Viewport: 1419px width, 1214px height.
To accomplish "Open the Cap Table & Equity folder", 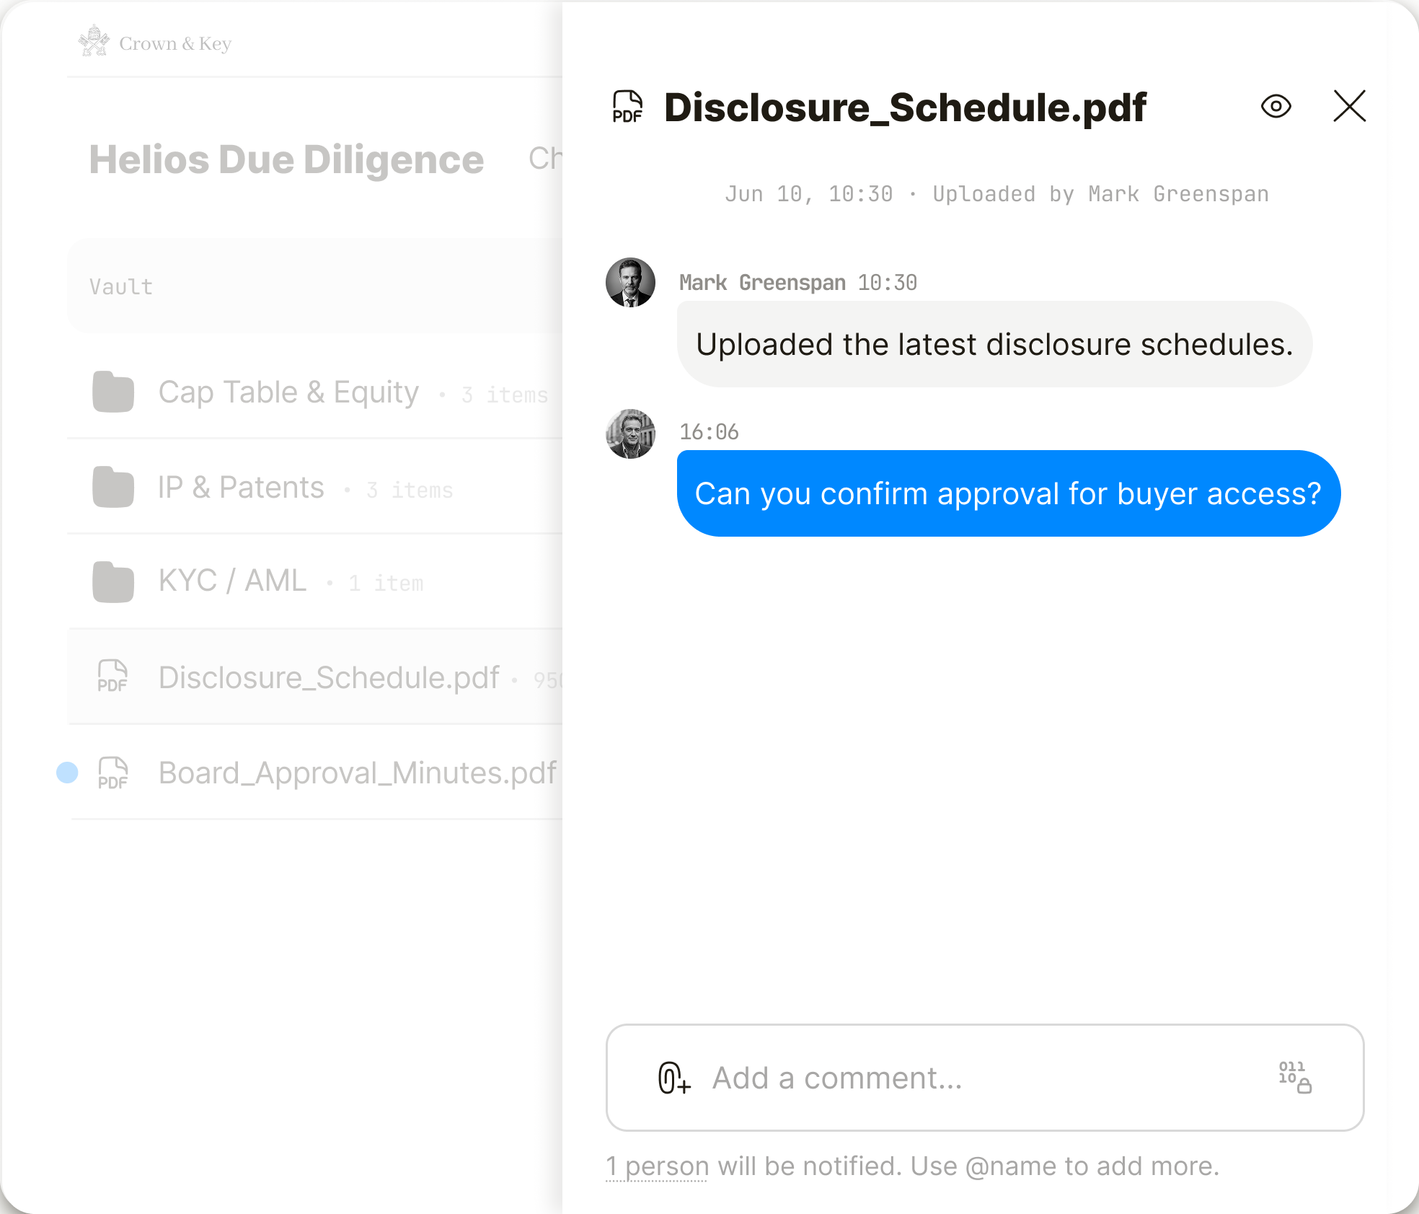I will [x=288, y=392].
